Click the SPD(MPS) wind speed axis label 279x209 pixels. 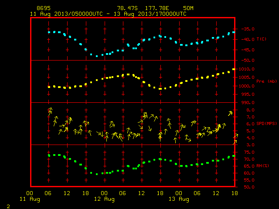[266, 123]
